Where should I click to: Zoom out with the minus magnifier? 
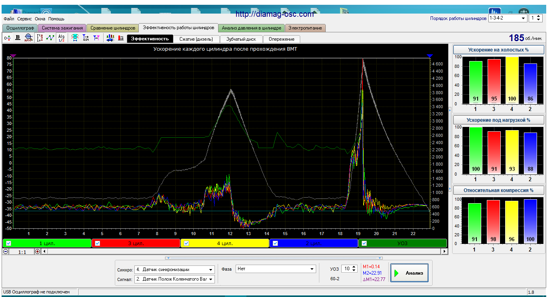[x=6, y=251]
